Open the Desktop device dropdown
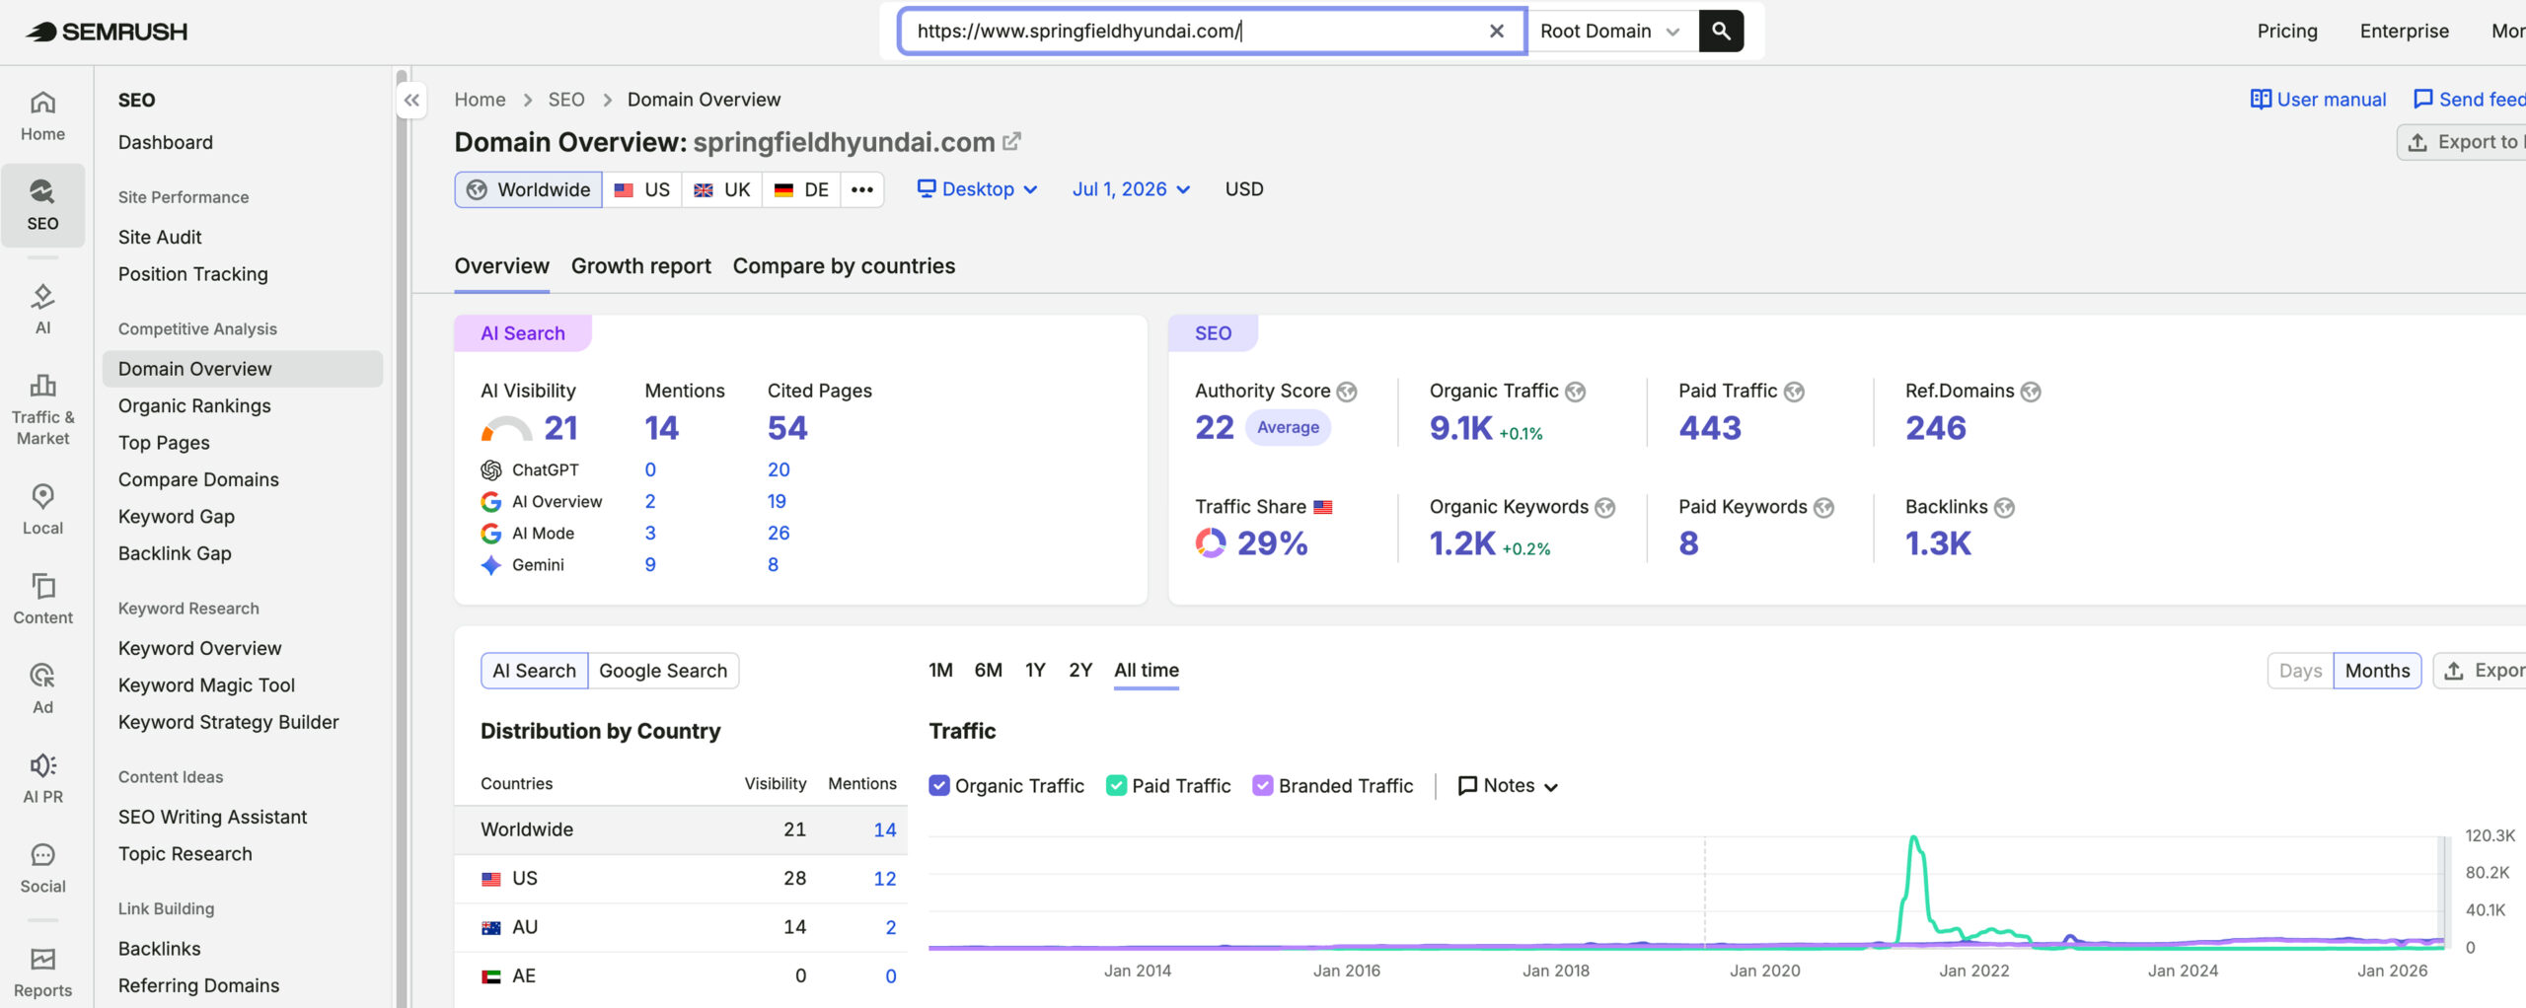2526x1008 pixels. pos(977,189)
